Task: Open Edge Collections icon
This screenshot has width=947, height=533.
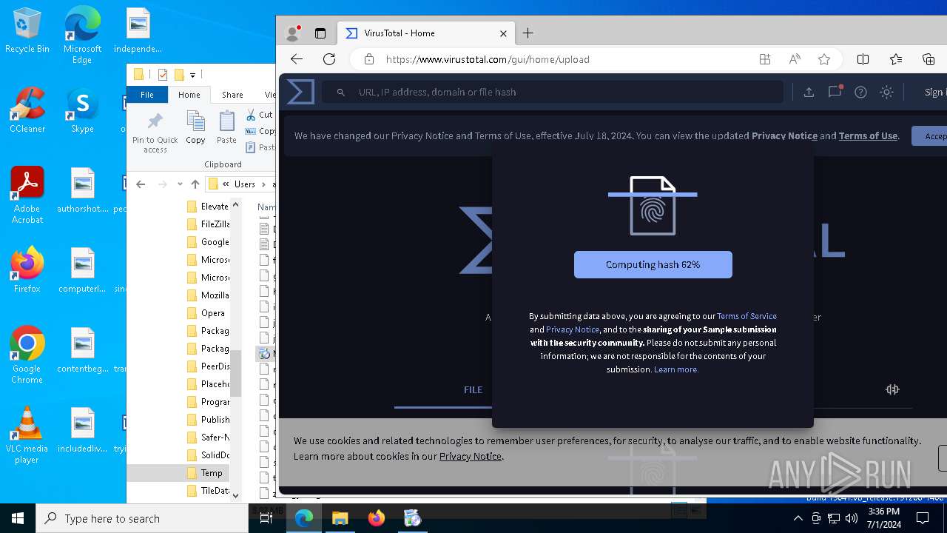Action: coord(929,59)
